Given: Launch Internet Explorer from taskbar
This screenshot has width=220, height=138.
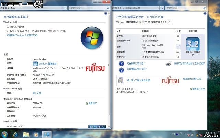Looking at the screenshot, I should (15, 135).
